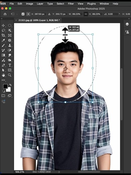Select the Object Selection tool

(x=10, y=30)
